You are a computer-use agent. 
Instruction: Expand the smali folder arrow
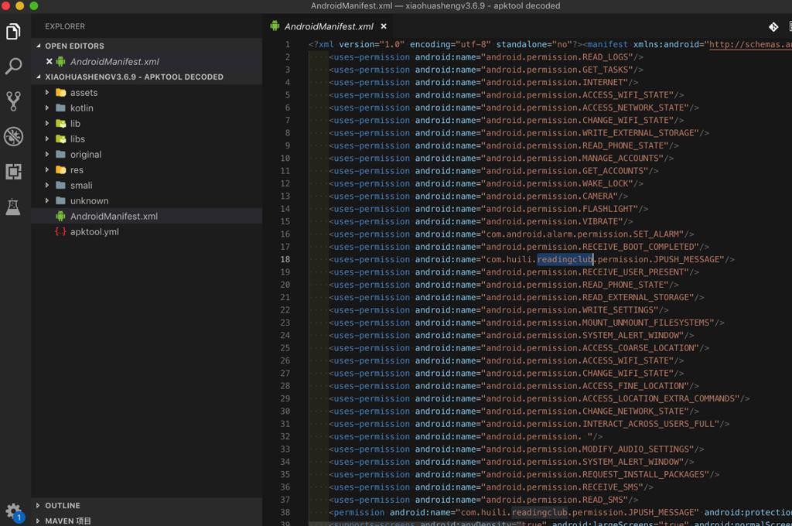(47, 185)
